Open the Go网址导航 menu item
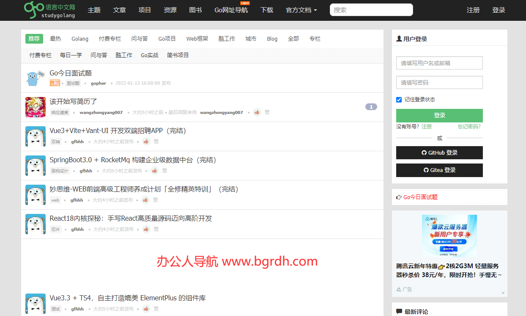This screenshot has height=316, width=526. (231, 10)
